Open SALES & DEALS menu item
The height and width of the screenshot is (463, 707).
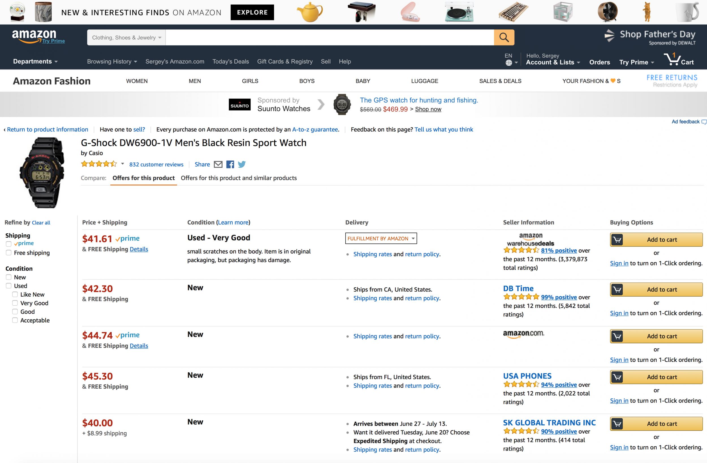click(x=500, y=81)
